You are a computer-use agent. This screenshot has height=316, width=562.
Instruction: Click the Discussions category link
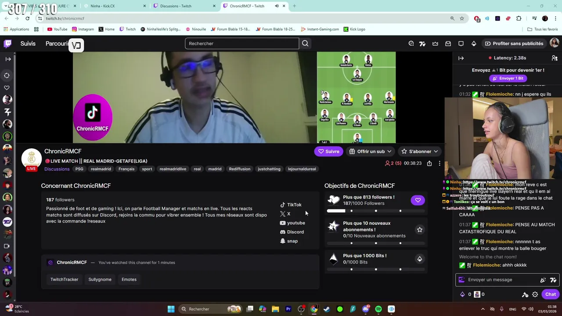click(x=57, y=169)
